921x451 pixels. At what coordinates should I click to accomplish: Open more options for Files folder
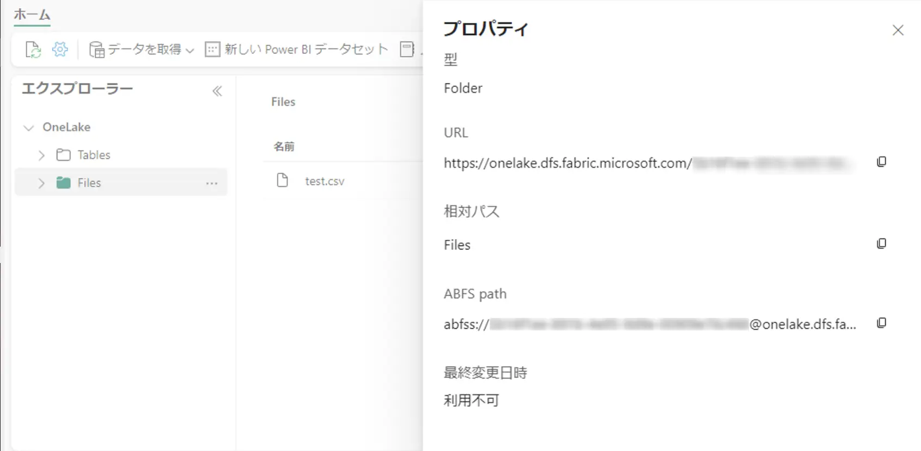pyautogui.click(x=212, y=184)
